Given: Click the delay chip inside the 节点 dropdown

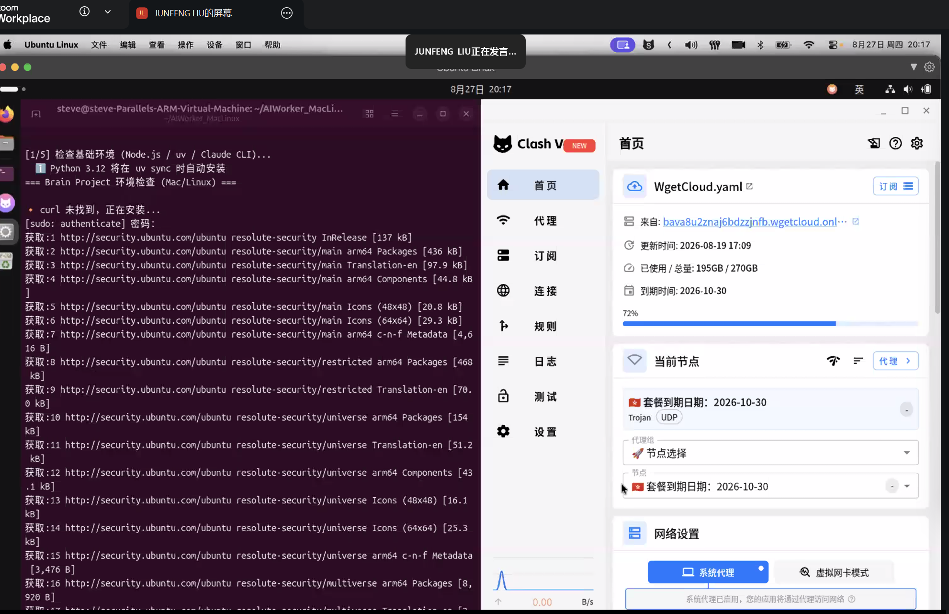Looking at the screenshot, I should tap(892, 486).
